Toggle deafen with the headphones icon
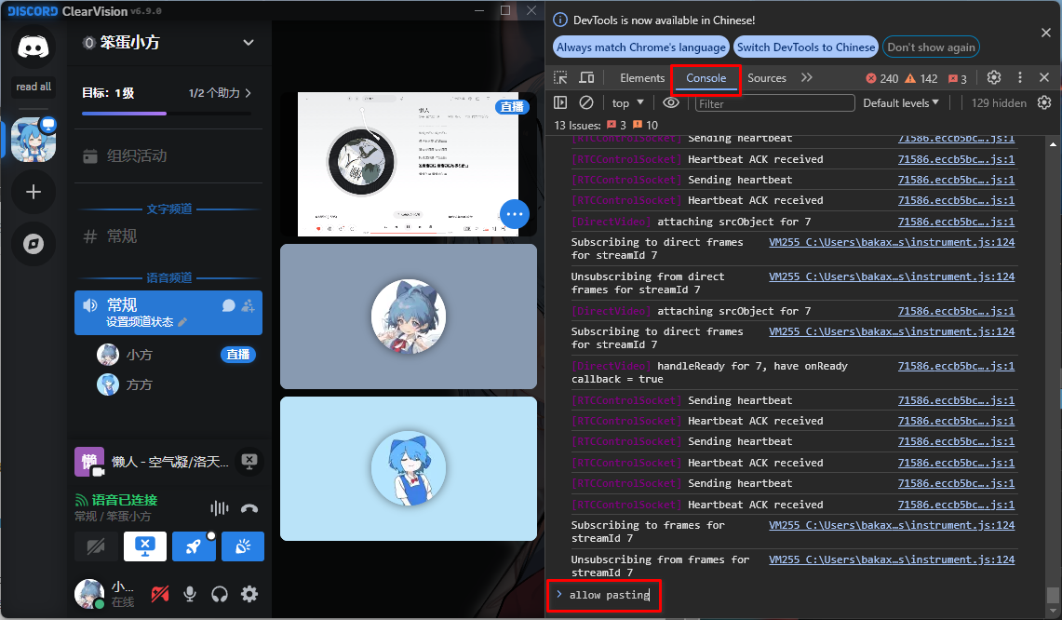The image size is (1062, 620). click(x=221, y=594)
